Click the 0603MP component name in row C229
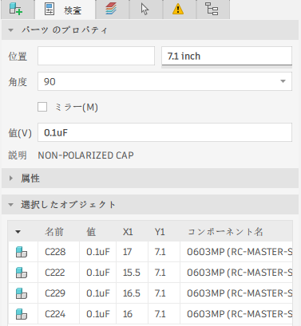 coord(236,293)
